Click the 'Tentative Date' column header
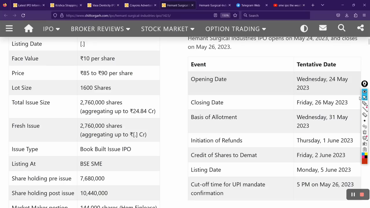The width and height of the screenshot is (370, 208). 316,64
